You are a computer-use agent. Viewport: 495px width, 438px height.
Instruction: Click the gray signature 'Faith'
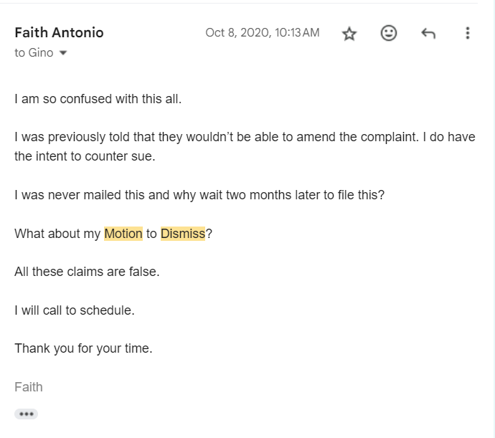click(x=29, y=387)
